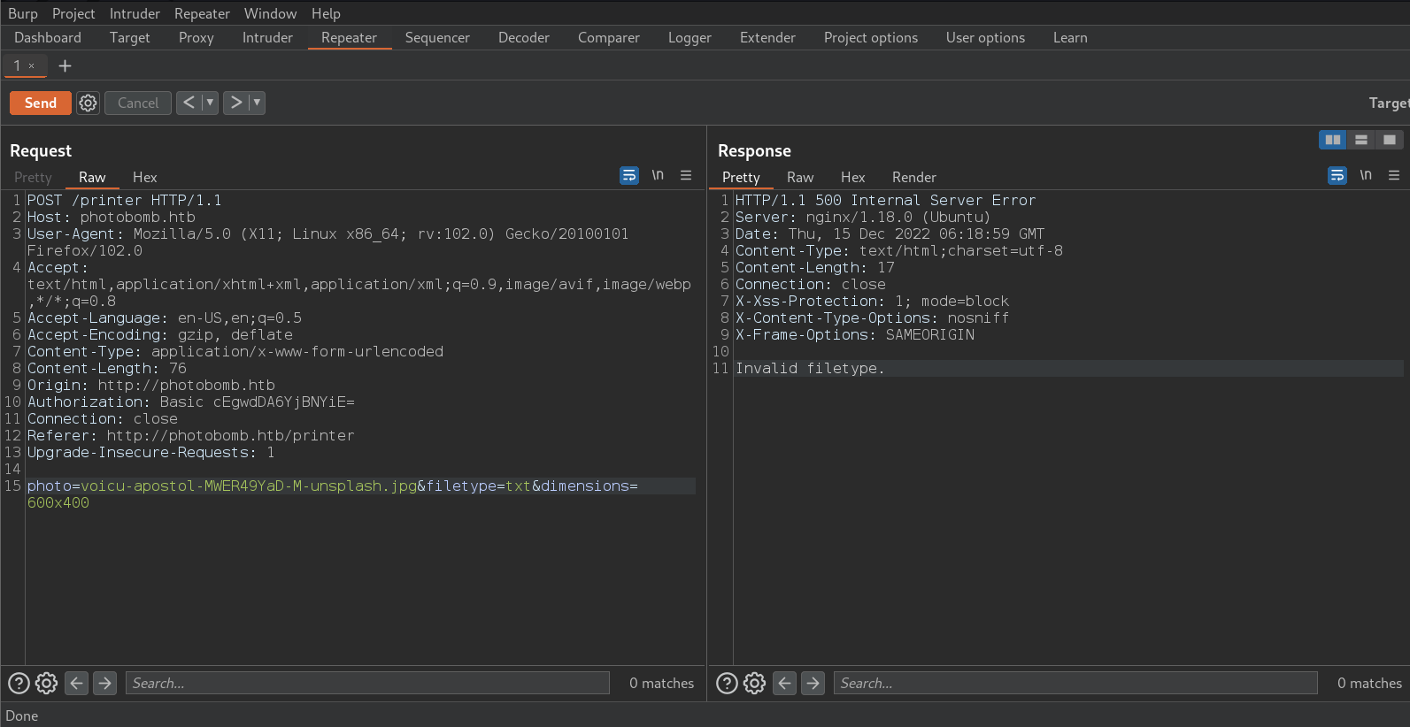The width and height of the screenshot is (1410, 727).
Task: Open Response panel options menu
Action: tap(1394, 175)
